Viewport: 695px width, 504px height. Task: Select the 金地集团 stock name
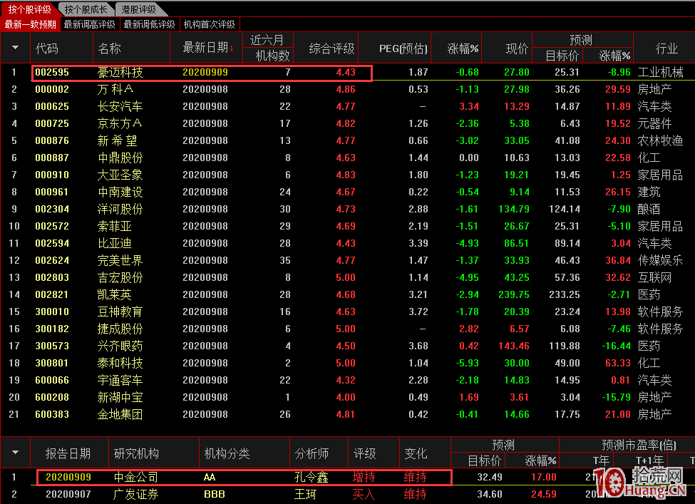pyautogui.click(x=120, y=414)
